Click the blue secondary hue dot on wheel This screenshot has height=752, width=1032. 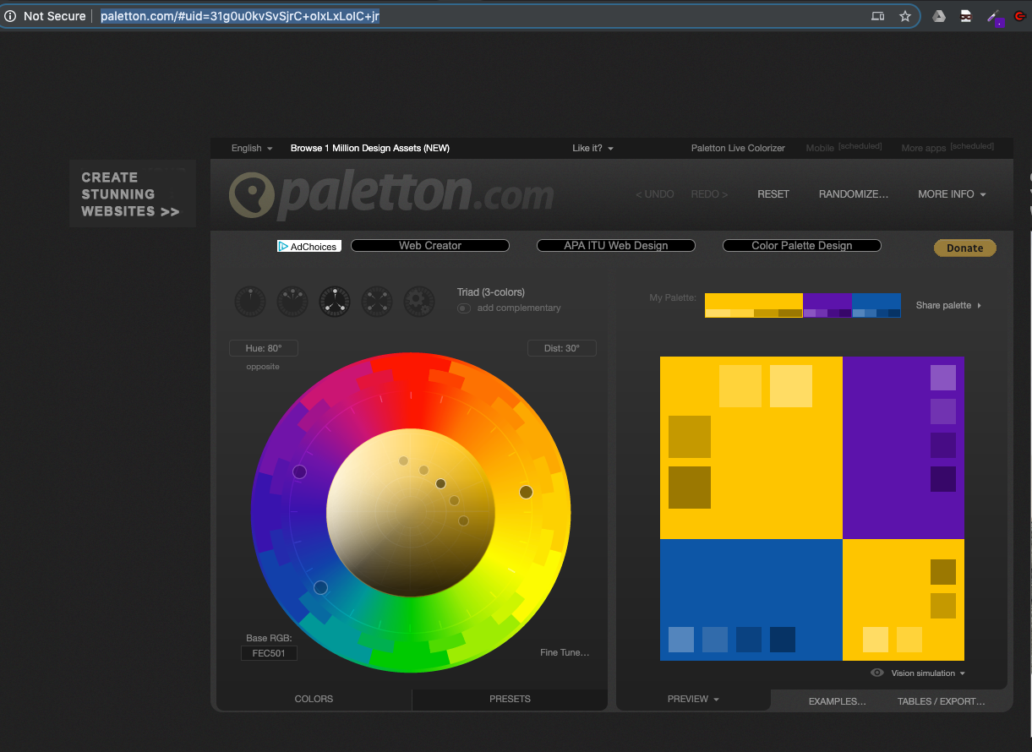pyautogui.click(x=320, y=587)
